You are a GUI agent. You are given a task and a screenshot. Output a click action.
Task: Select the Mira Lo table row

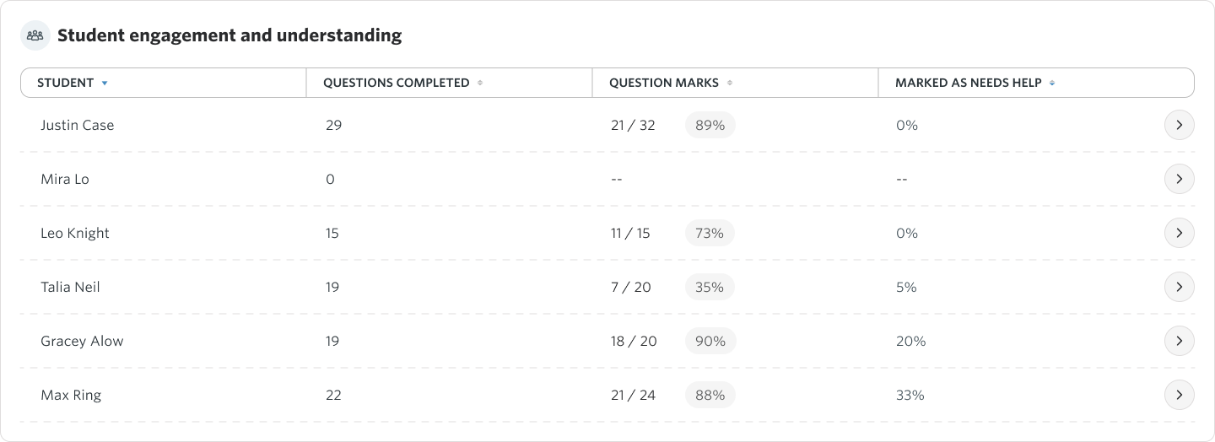coord(607,179)
